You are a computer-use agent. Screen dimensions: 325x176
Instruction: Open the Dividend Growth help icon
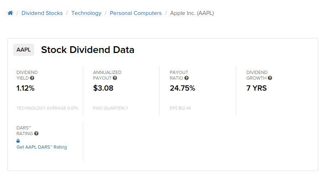click(270, 78)
